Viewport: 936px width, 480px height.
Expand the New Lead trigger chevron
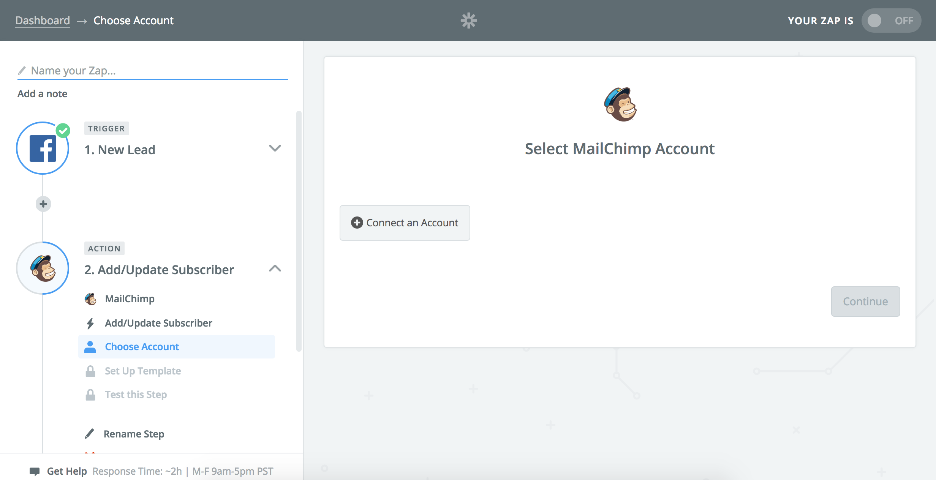(x=275, y=148)
